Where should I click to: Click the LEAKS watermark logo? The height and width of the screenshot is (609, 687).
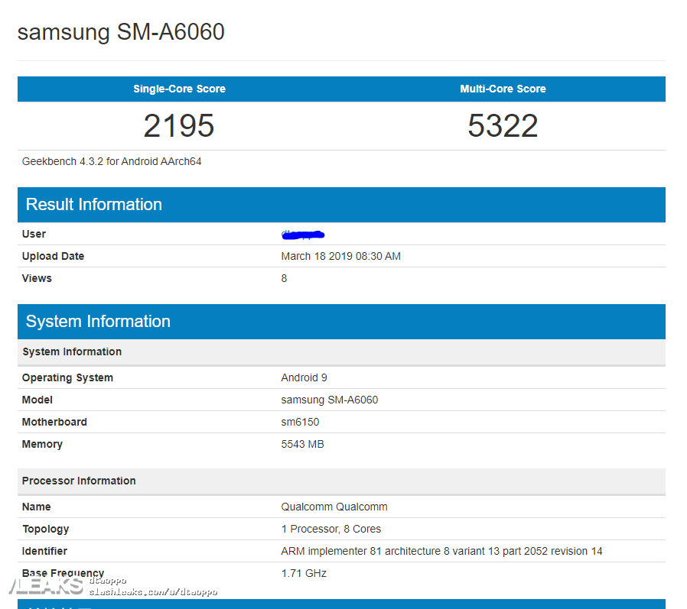[44, 586]
